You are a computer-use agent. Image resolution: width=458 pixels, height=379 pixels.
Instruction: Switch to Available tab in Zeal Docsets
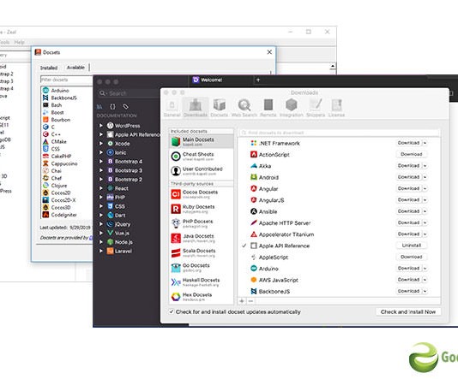tap(75, 68)
